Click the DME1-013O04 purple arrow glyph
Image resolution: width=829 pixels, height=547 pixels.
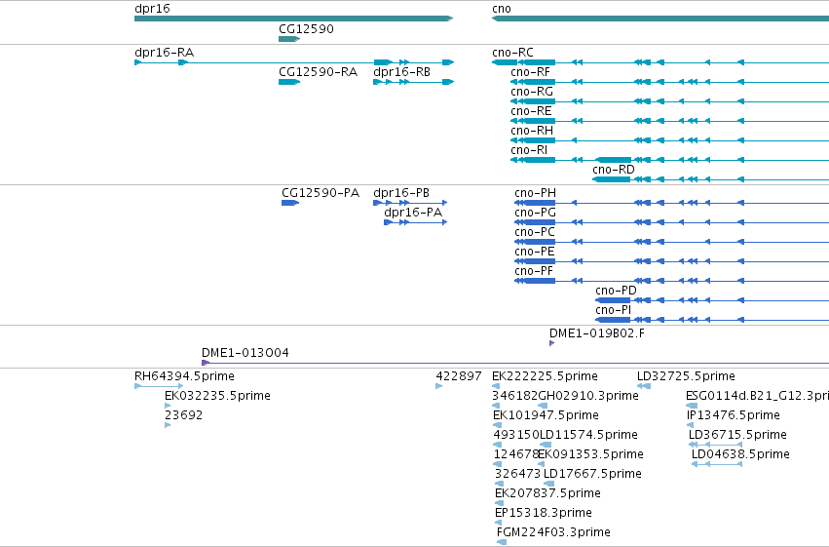point(206,363)
